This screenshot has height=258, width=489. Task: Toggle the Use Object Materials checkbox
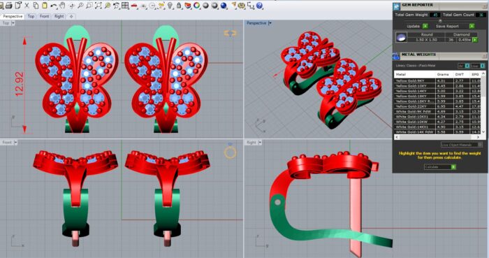tap(480, 145)
